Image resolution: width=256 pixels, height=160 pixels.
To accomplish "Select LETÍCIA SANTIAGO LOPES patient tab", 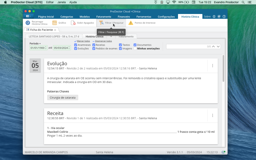I will pyautogui.click(x=54, y=36).
